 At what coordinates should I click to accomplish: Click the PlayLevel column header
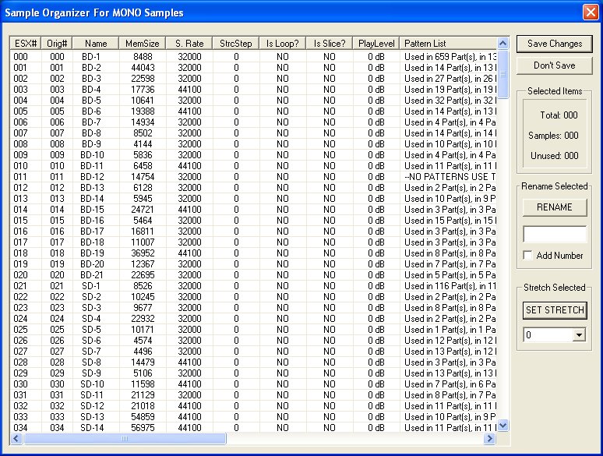click(x=376, y=44)
